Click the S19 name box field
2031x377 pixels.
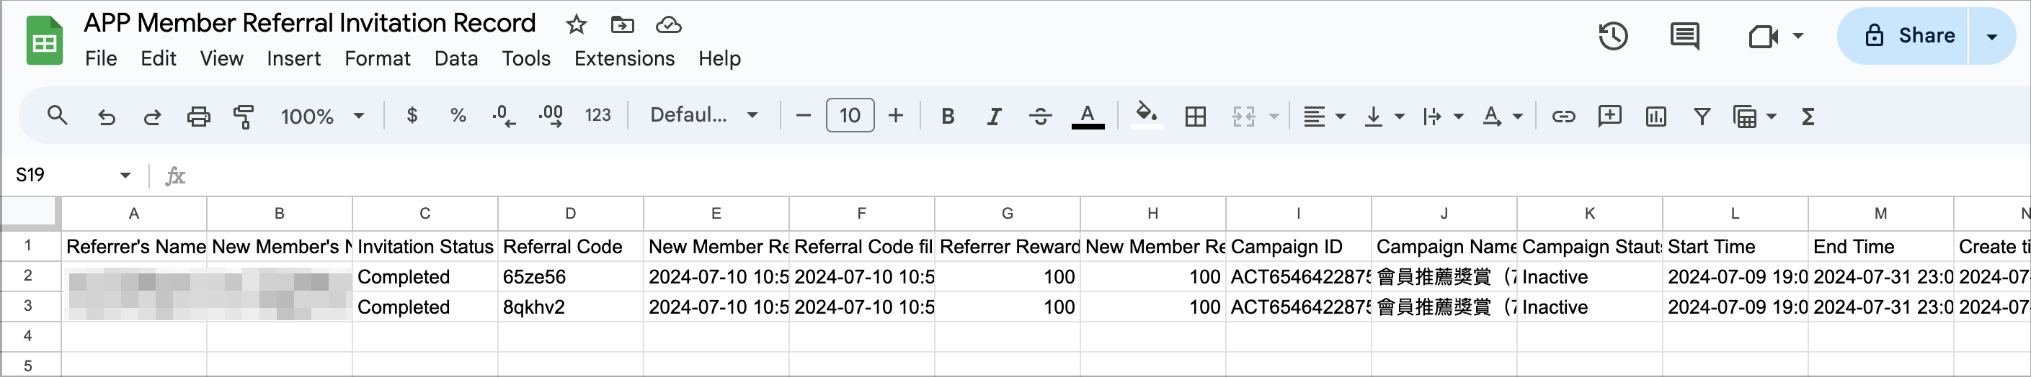[x=74, y=175]
